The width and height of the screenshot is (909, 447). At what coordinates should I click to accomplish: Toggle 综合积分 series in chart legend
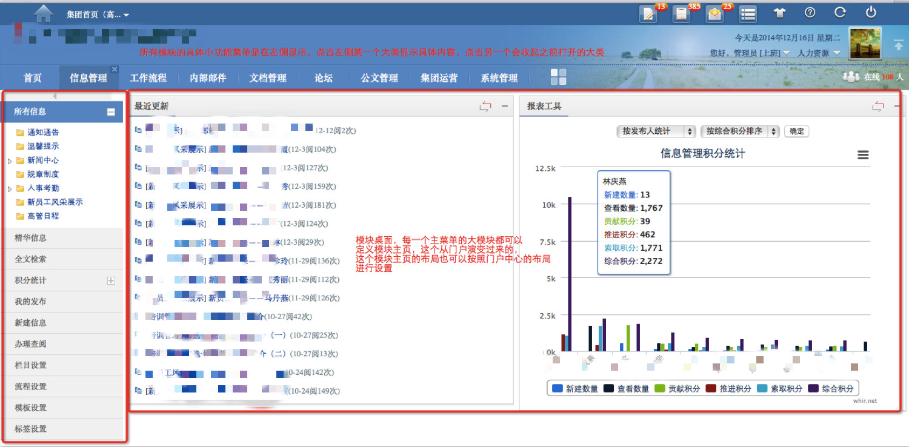tap(831, 389)
